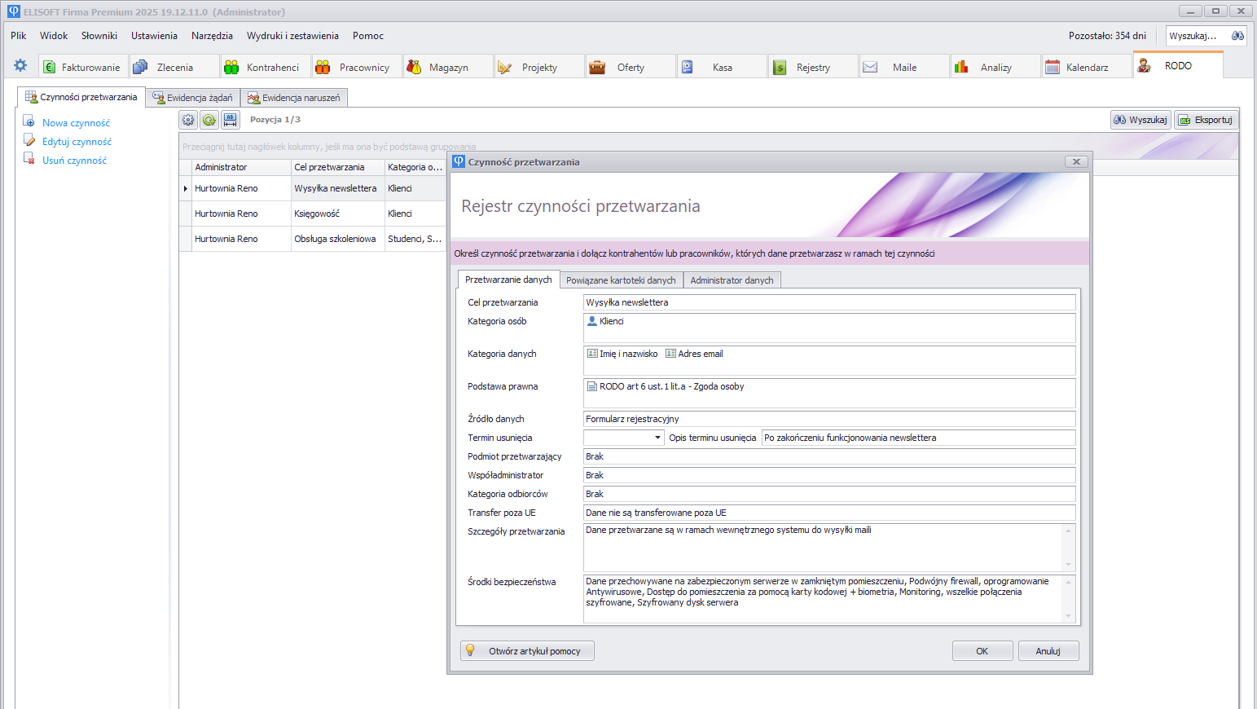Click the binoculars search icon at top right
Image resolution: width=1257 pixels, height=709 pixels.
pyautogui.click(x=1237, y=36)
